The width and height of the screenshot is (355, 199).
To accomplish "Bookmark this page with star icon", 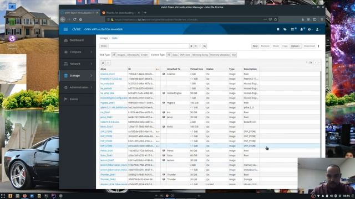I will click(x=276, y=19).
